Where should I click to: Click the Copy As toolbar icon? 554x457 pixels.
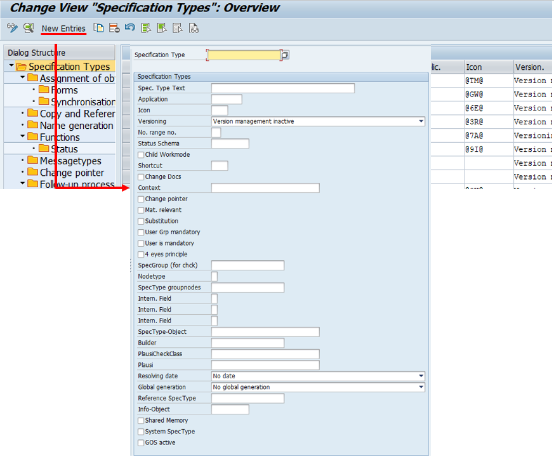(98, 28)
